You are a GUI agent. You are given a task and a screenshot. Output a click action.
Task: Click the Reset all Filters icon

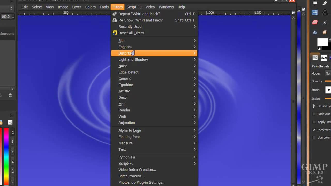[115, 33]
